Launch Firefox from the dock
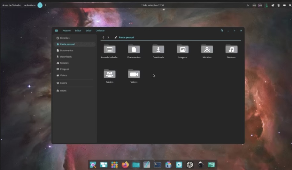The width and height of the screenshot is (292, 170). [x=125, y=165]
